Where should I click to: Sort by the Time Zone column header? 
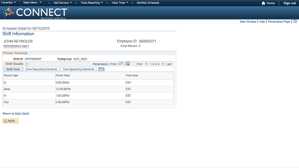pyautogui.click(x=132, y=76)
